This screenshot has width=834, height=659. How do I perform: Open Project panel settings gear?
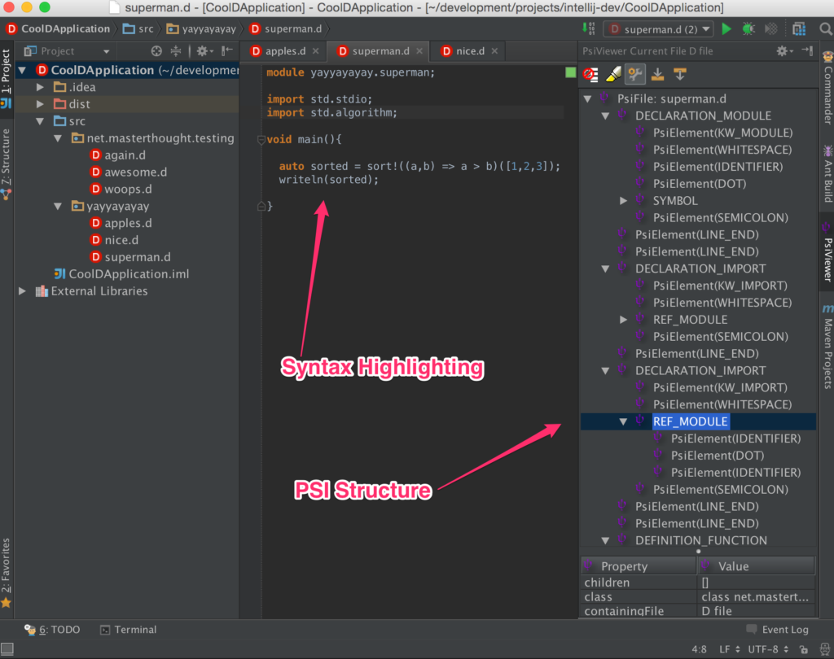pyautogui.click(x=204, y=51)
